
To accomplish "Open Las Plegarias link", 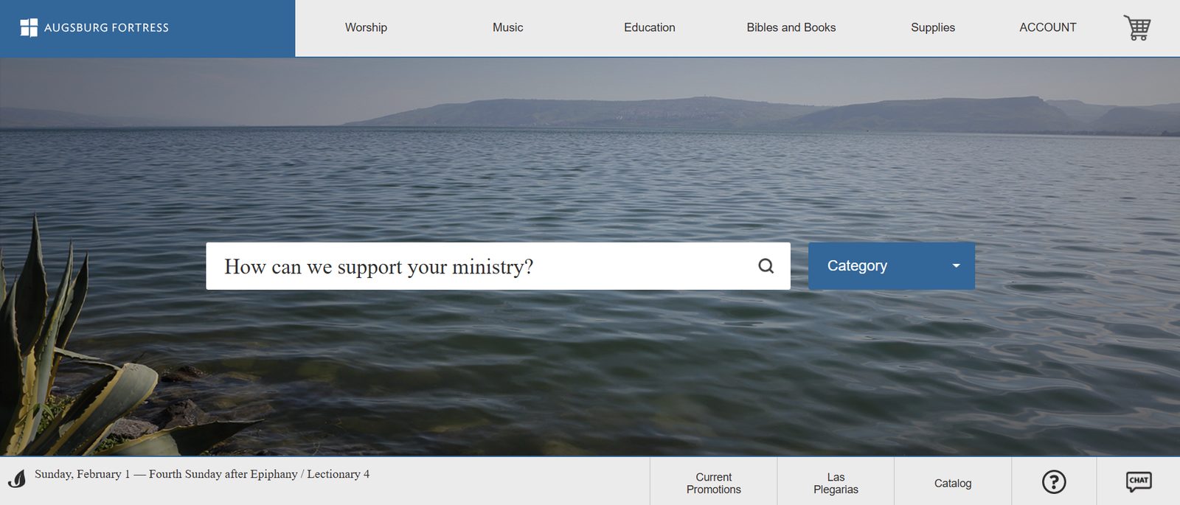I will point(836,483).
